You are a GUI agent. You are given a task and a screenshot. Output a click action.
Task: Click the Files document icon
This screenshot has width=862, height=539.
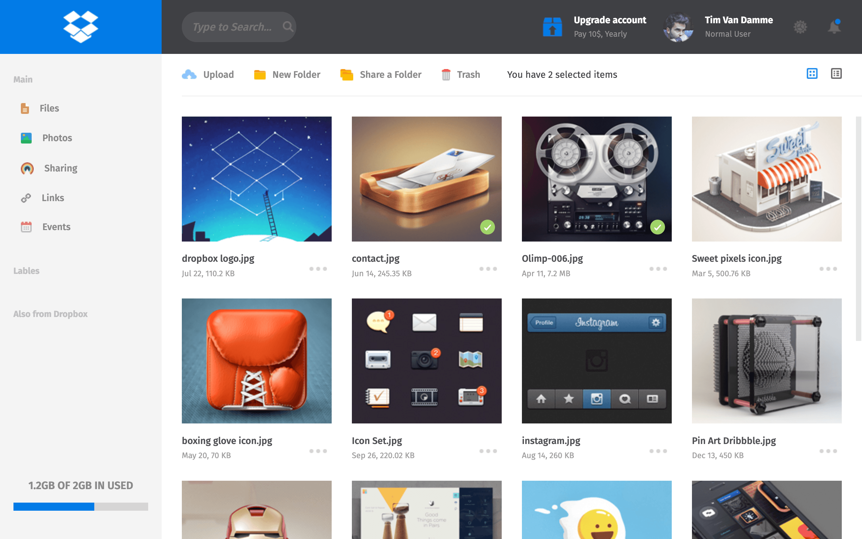tap(25, 108)
